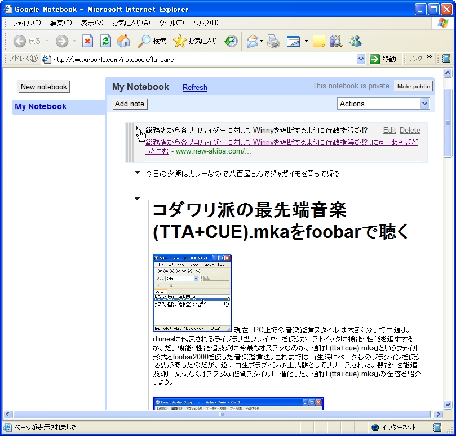This screenshot has height=436, width=456.
Task: Click the 今日の夕飯はカレー note text
Action: point(242,174)
